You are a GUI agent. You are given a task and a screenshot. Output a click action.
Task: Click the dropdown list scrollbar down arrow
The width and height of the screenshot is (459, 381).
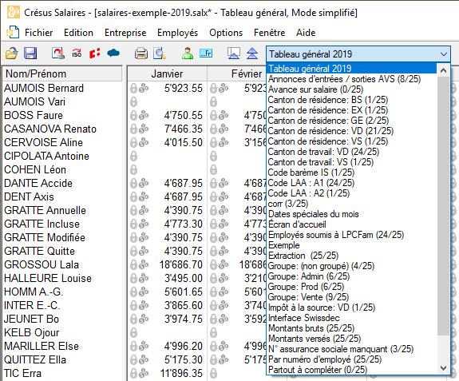coord(444,368)
